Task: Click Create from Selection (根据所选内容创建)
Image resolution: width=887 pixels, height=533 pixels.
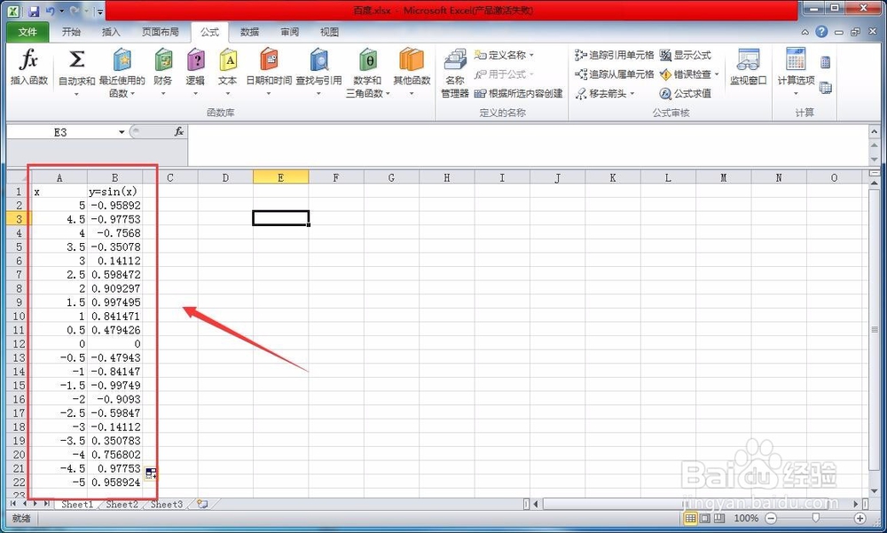Action: point(519,93)
